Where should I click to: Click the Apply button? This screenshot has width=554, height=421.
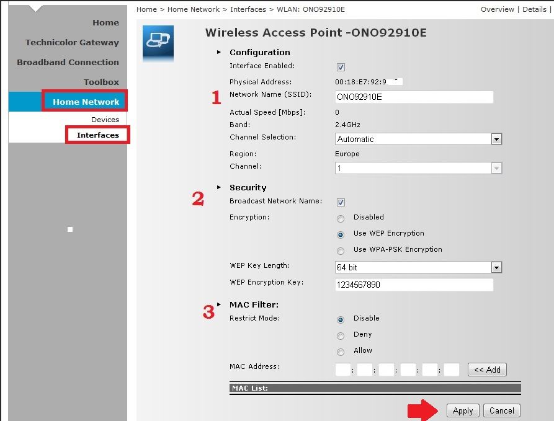463,410
